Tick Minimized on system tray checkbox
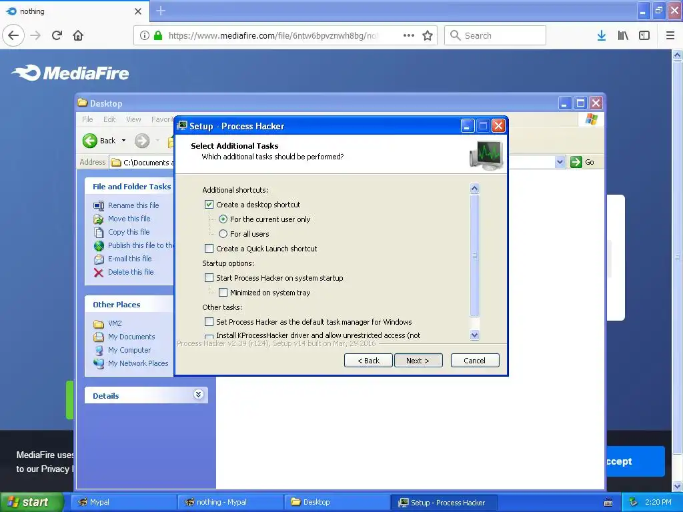 coord(223,292)
